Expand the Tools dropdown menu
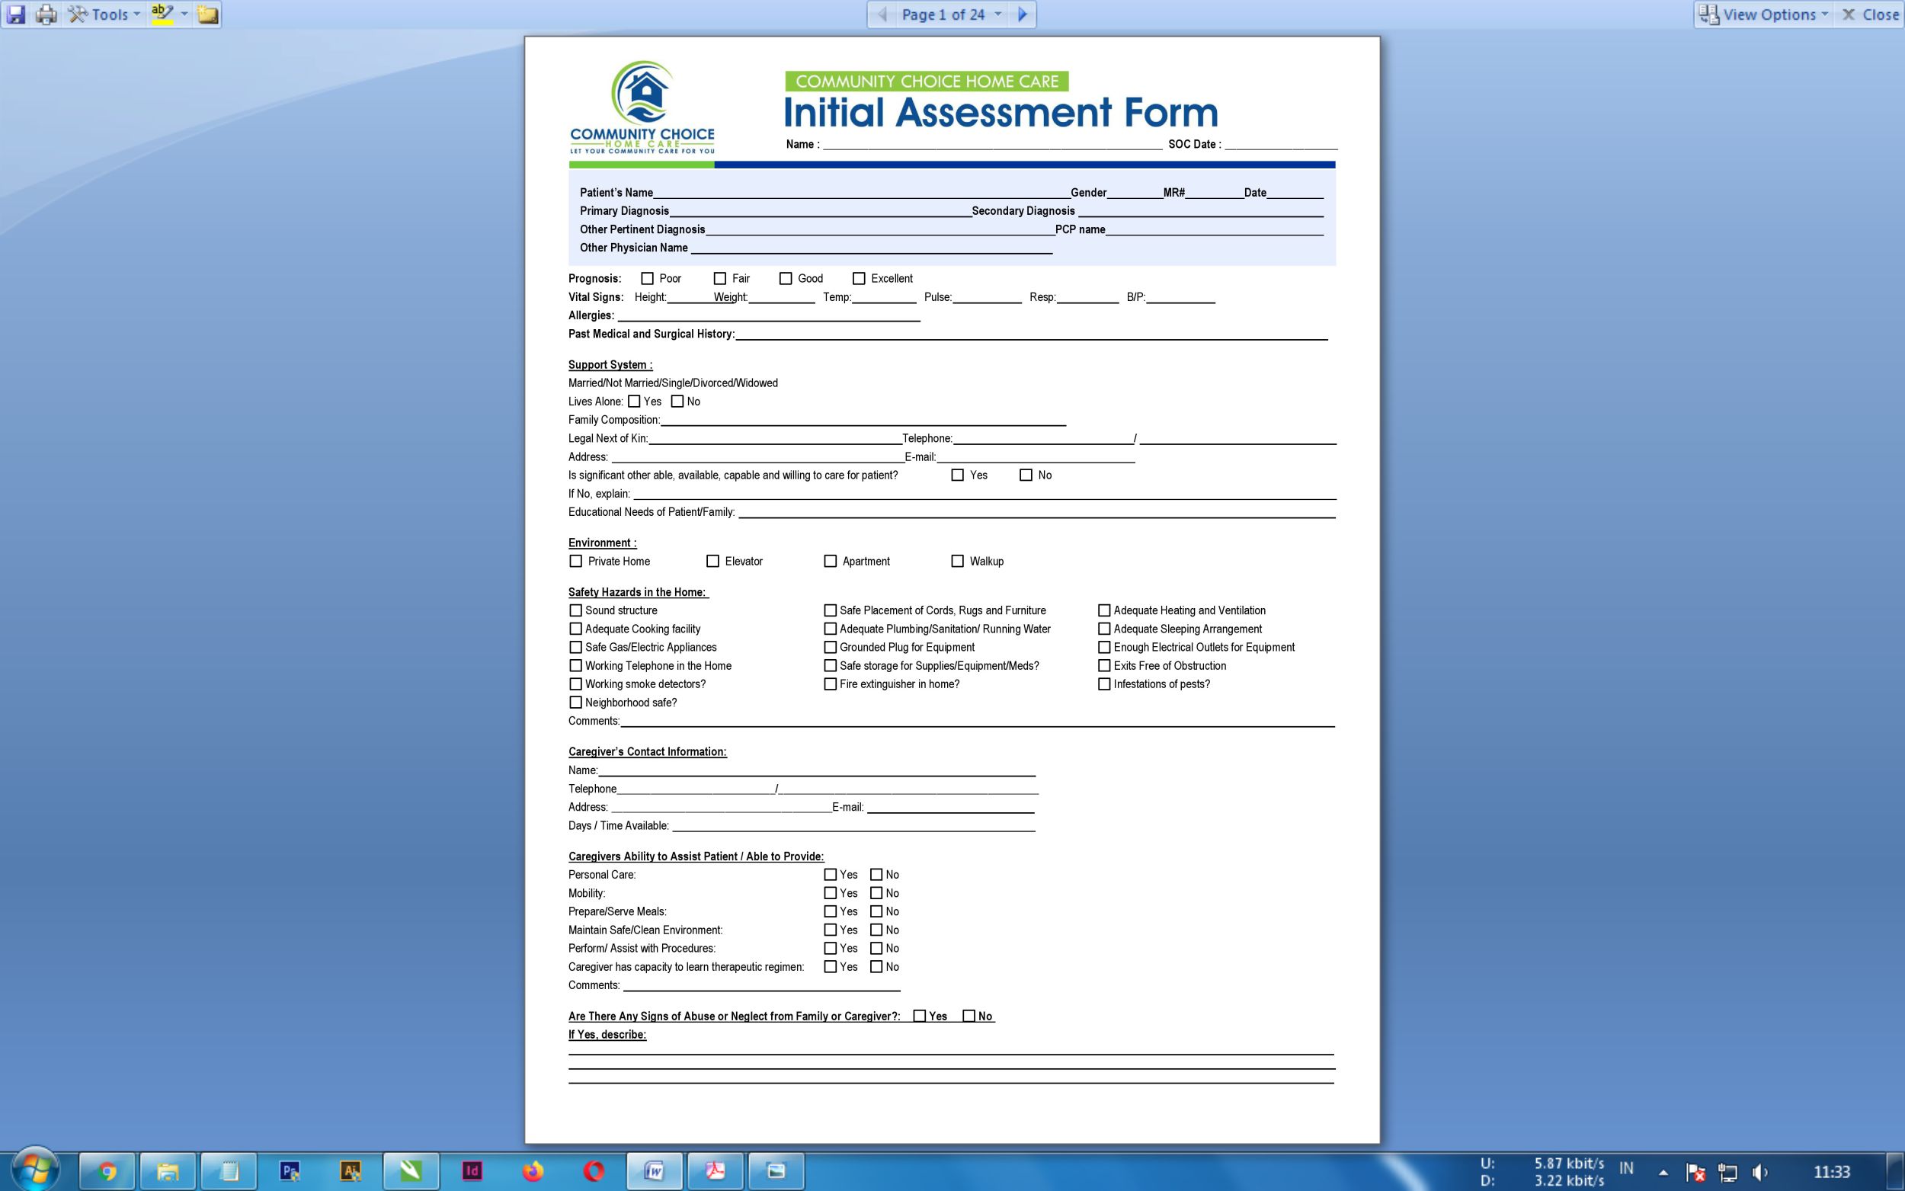 tap(104, 14)
